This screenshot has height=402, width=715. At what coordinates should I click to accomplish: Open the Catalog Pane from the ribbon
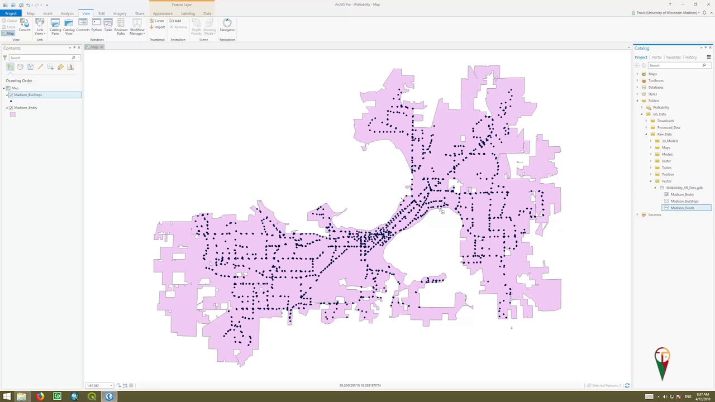(55, 26)
